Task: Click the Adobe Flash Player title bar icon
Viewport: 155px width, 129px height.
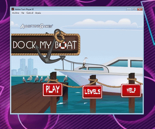Action: (x=13, y=9)
